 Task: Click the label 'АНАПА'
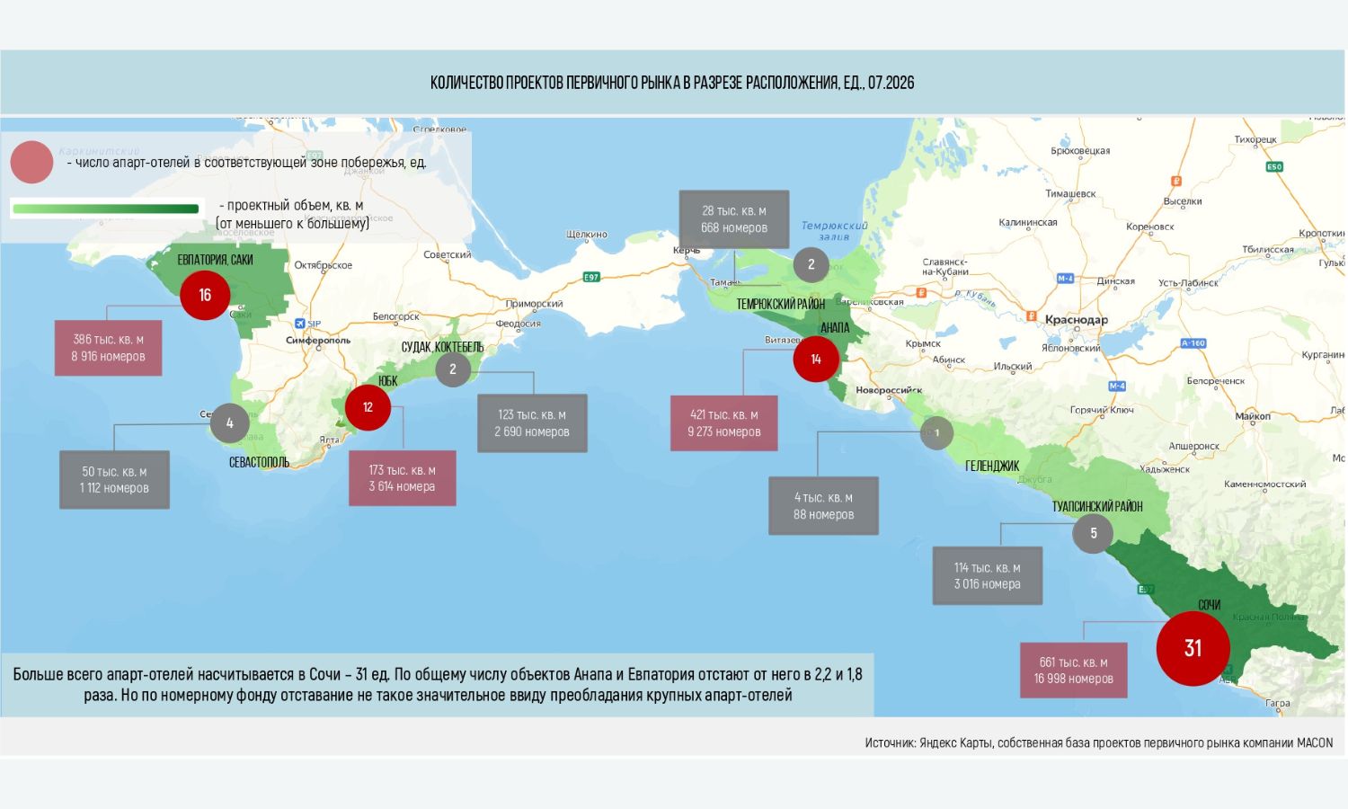click(835, 328)
